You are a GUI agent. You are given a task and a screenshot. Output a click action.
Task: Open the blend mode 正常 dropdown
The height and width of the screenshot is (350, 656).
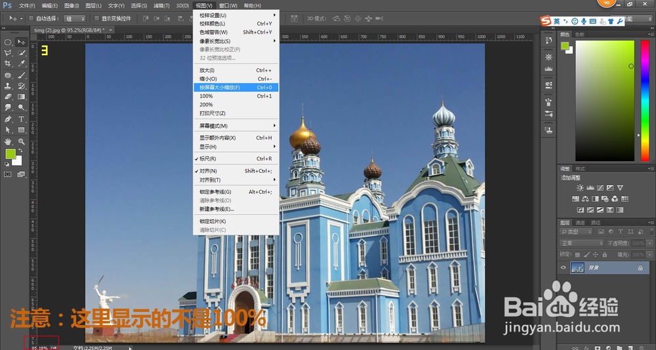pyautogui.click(x=581, y=243)
